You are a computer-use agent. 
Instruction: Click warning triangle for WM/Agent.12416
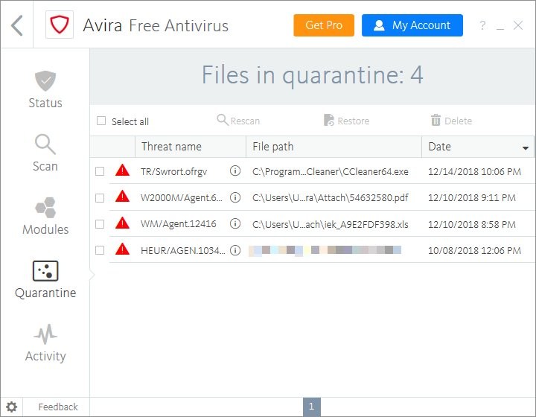pyautogui.click(x=122, y=223)
